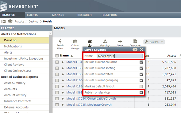Uncheck Include current columns
The width and height of the screenshot is (181, 113).
[x=141, y=62]
